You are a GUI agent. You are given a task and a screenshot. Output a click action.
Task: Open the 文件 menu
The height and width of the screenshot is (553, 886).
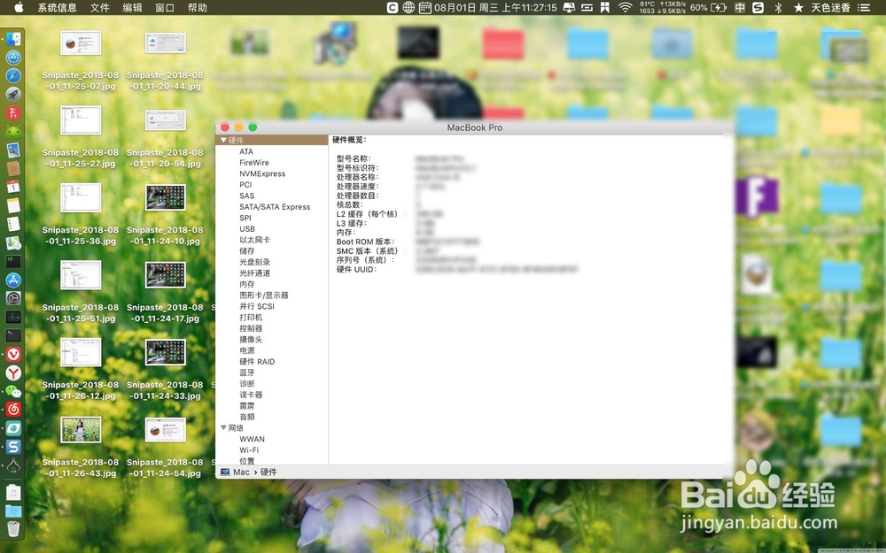coord(99,8)
